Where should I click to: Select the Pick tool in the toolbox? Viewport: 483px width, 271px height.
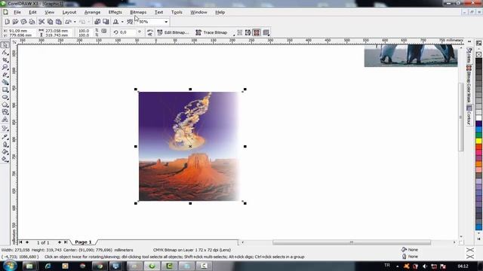5,45
